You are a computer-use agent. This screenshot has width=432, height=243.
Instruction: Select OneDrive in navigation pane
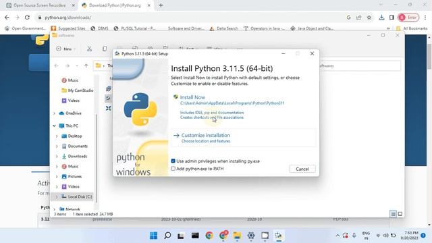coord(70,113)
